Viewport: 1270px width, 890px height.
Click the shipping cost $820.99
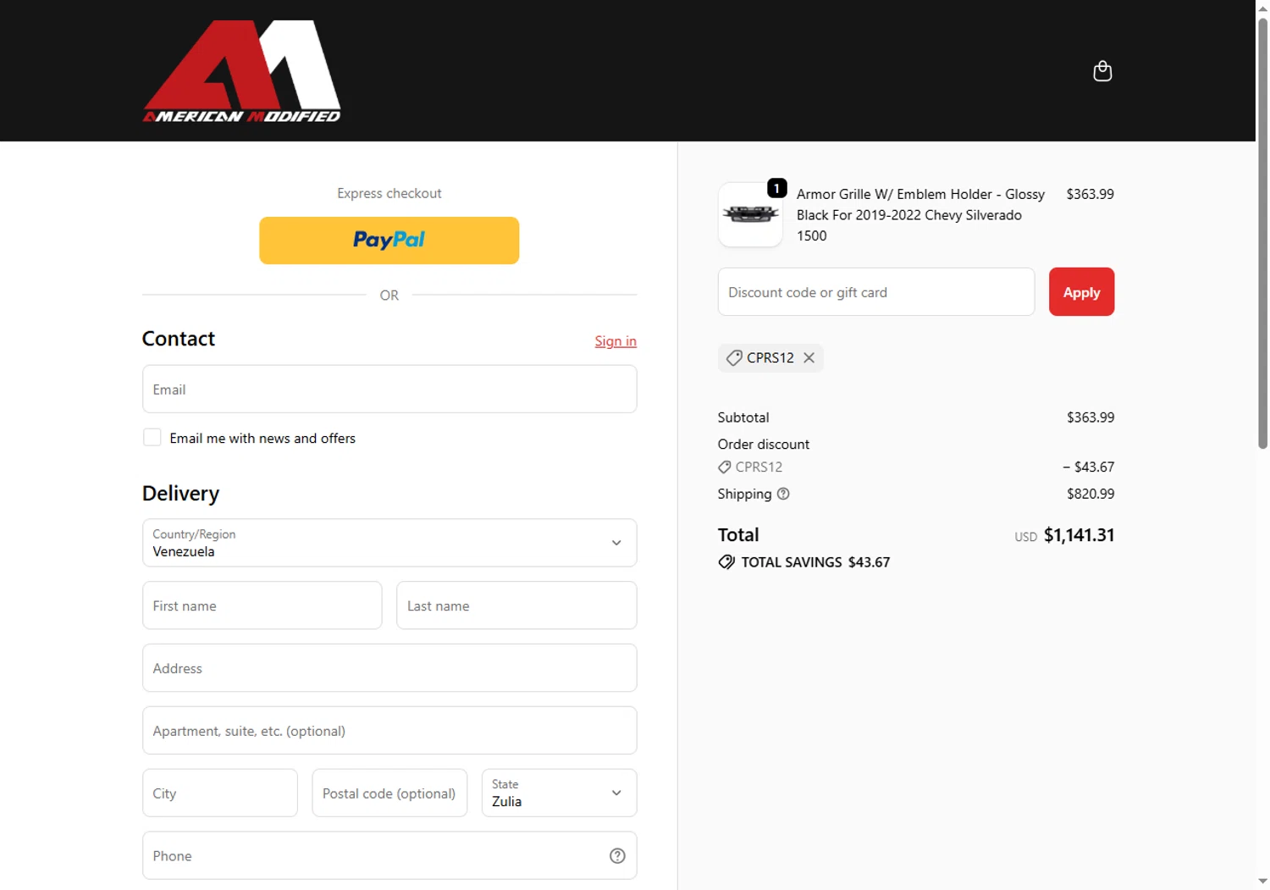1091,494
